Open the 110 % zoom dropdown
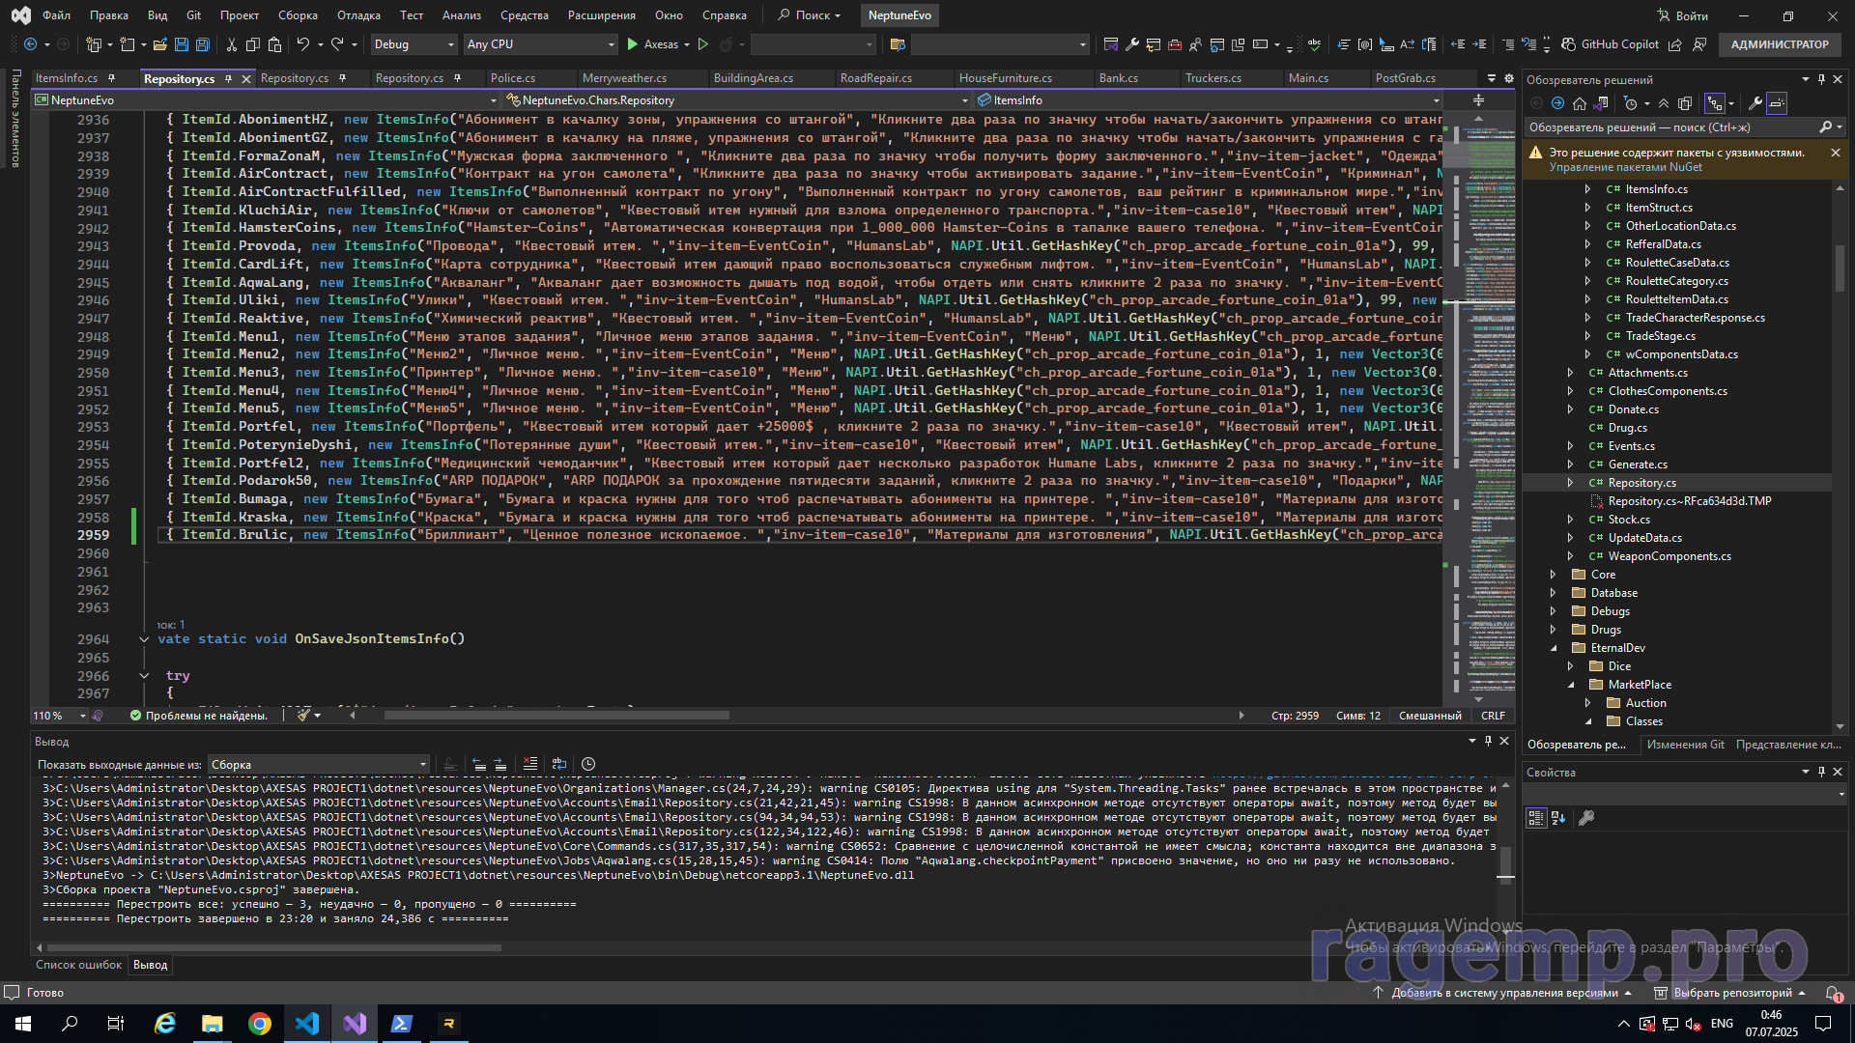The height and width of the screenshot is (1043, 1855). tap(58, 716)
